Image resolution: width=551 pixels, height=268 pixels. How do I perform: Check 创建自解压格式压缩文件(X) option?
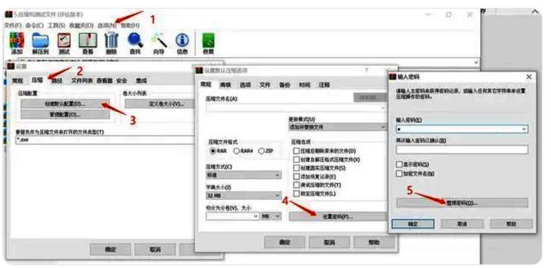[296, 159]
